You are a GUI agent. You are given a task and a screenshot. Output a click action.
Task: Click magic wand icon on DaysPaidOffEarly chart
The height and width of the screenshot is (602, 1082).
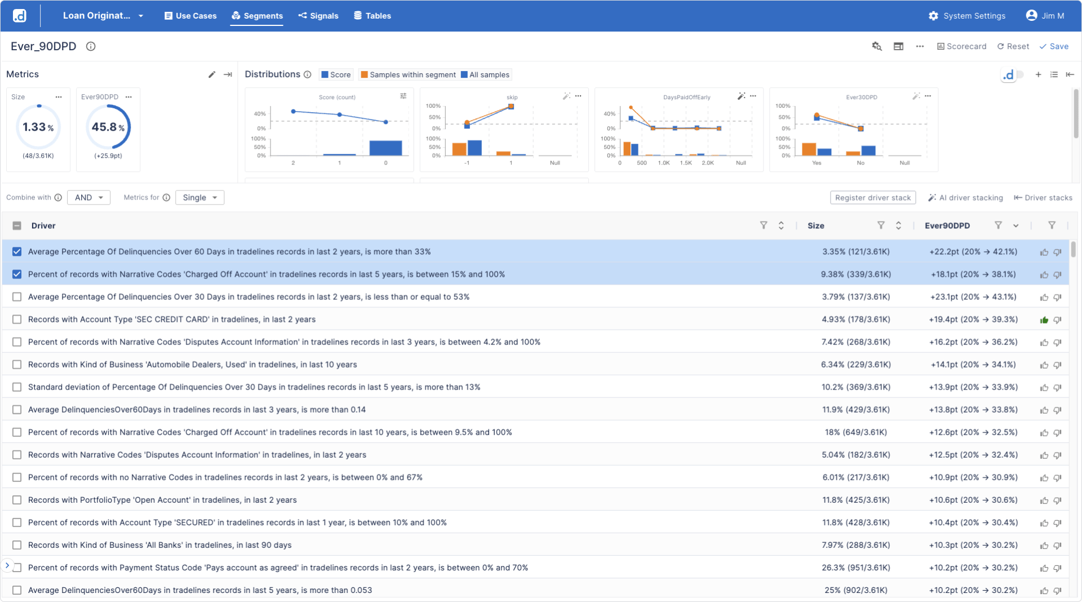(741, 96)
